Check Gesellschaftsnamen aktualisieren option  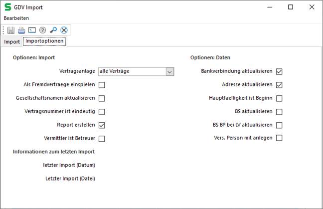tap(102, 98)
